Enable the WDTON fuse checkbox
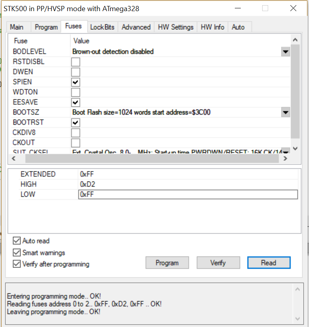 click(75, 92)
